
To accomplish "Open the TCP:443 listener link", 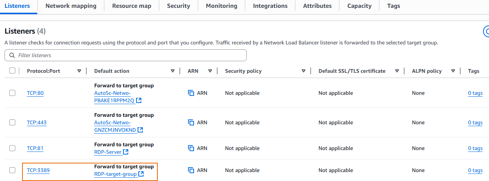I will [37, 122].
